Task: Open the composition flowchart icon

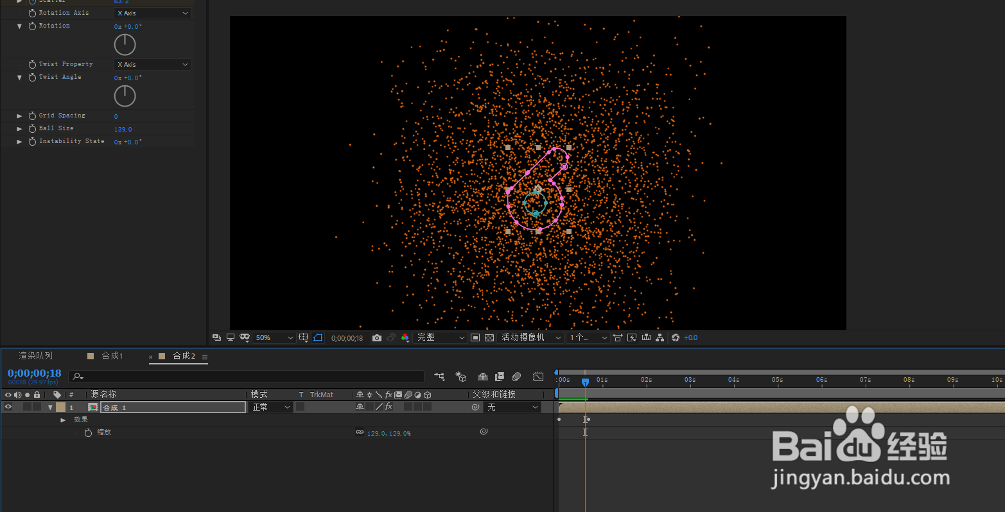Action: (x=660, y=337)
